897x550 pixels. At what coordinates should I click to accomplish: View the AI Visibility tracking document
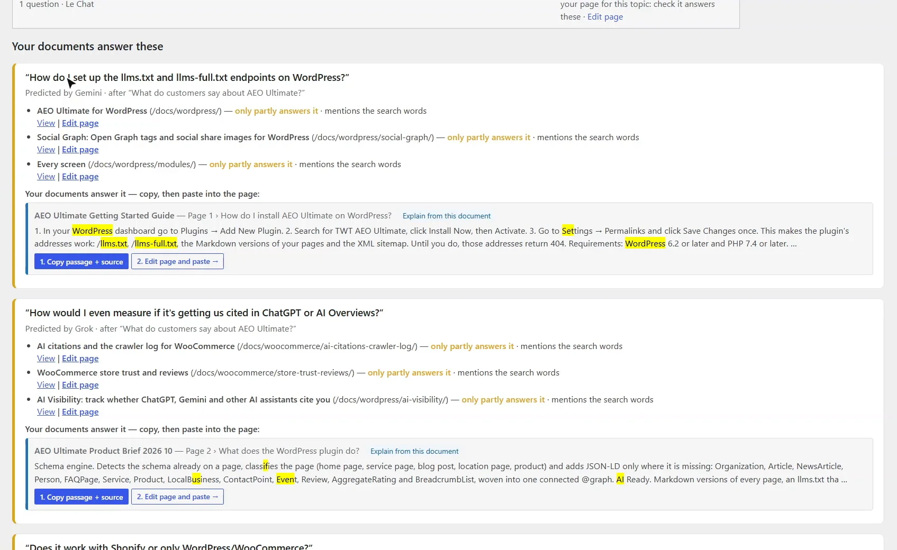[x=46, y=412]
